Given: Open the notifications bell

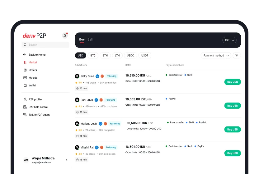Looking at the screenshot, I should (65, 35).
